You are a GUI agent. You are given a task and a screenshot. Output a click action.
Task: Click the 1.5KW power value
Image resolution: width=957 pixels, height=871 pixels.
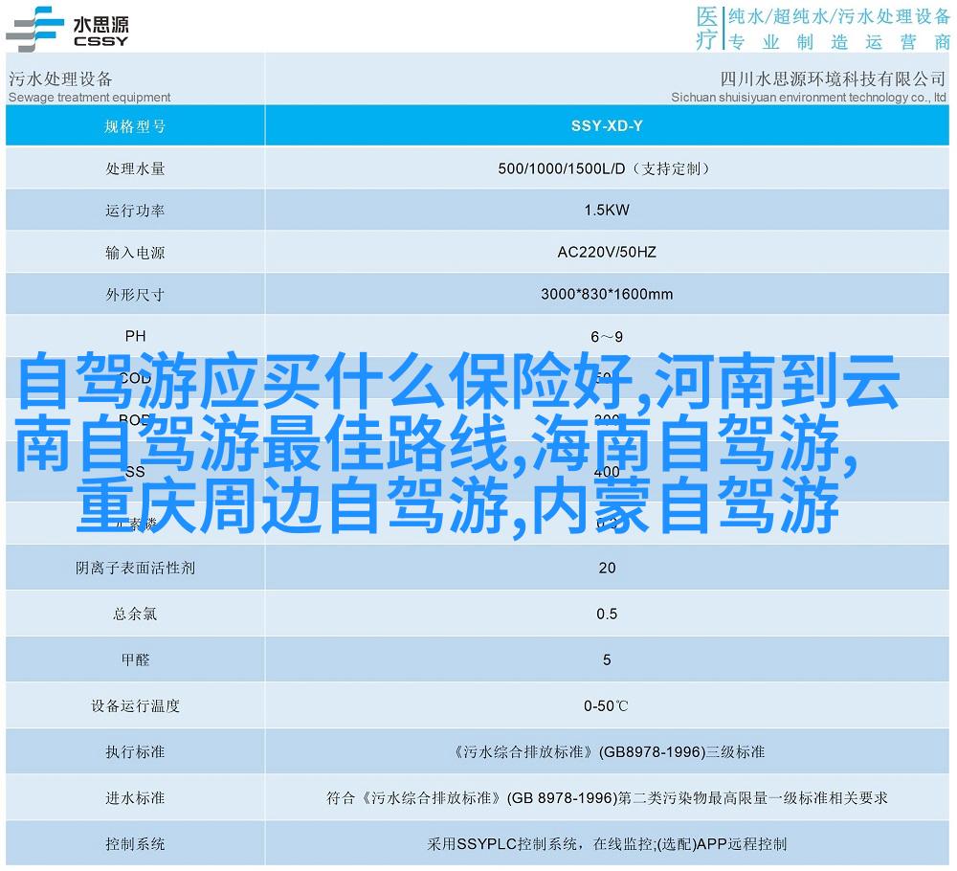[x=607, y=210]
